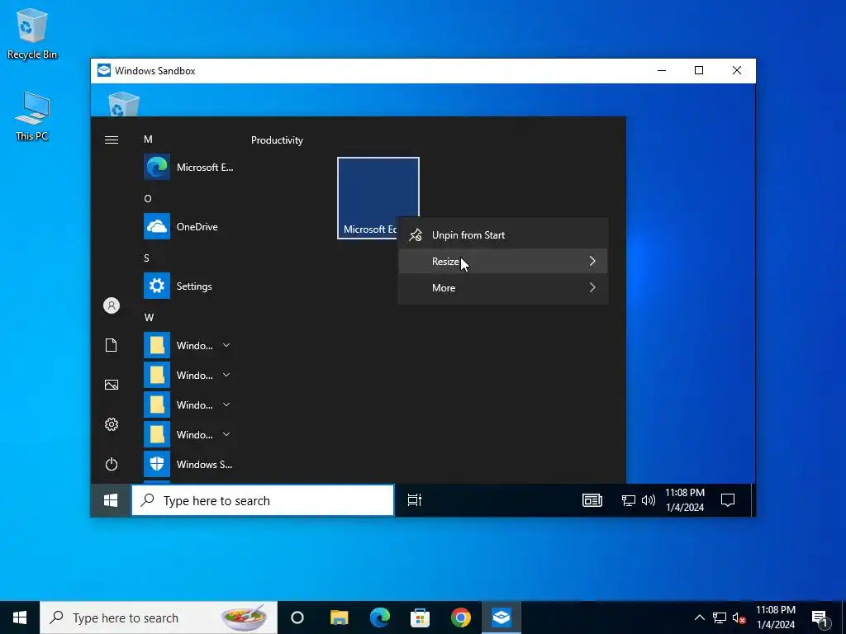Open sandbox Action Center notification icon

728,500
